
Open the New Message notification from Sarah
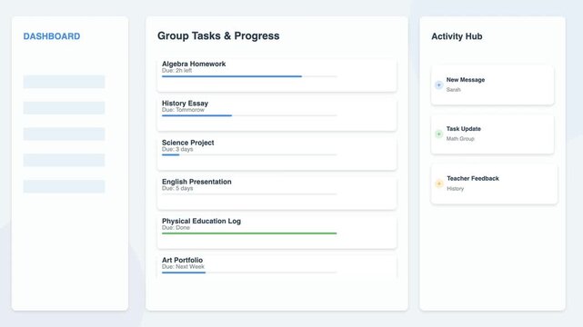coord(492,85)
